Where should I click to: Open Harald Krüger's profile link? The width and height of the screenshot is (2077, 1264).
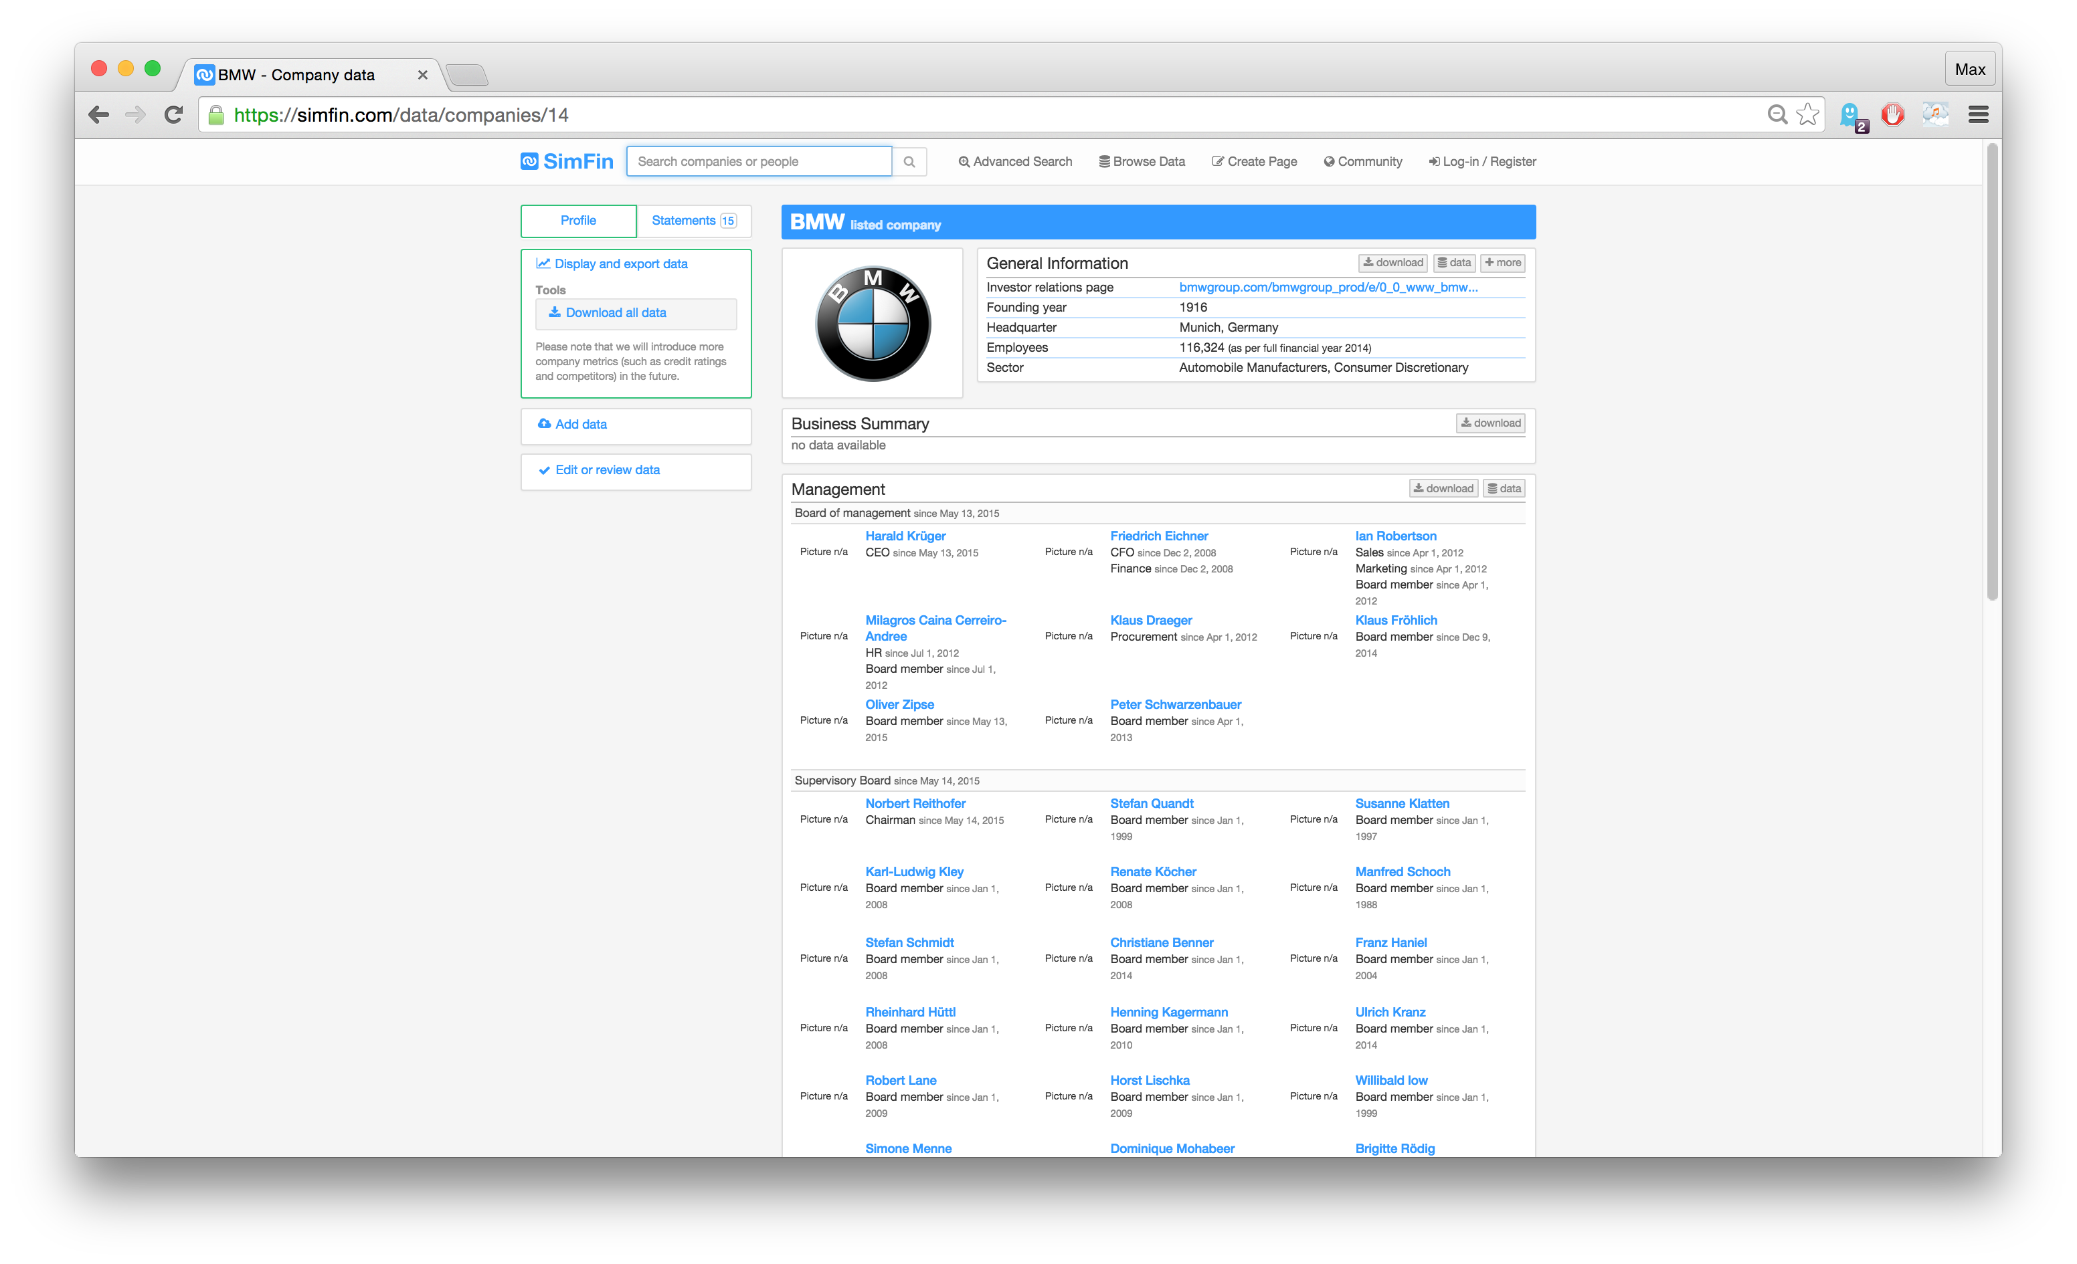(x=905, y=536)
